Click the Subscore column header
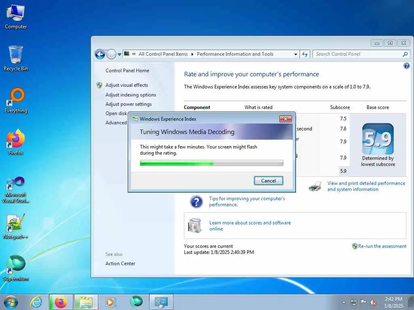Viewport: 414px width, 310px height. pos(340,107)
